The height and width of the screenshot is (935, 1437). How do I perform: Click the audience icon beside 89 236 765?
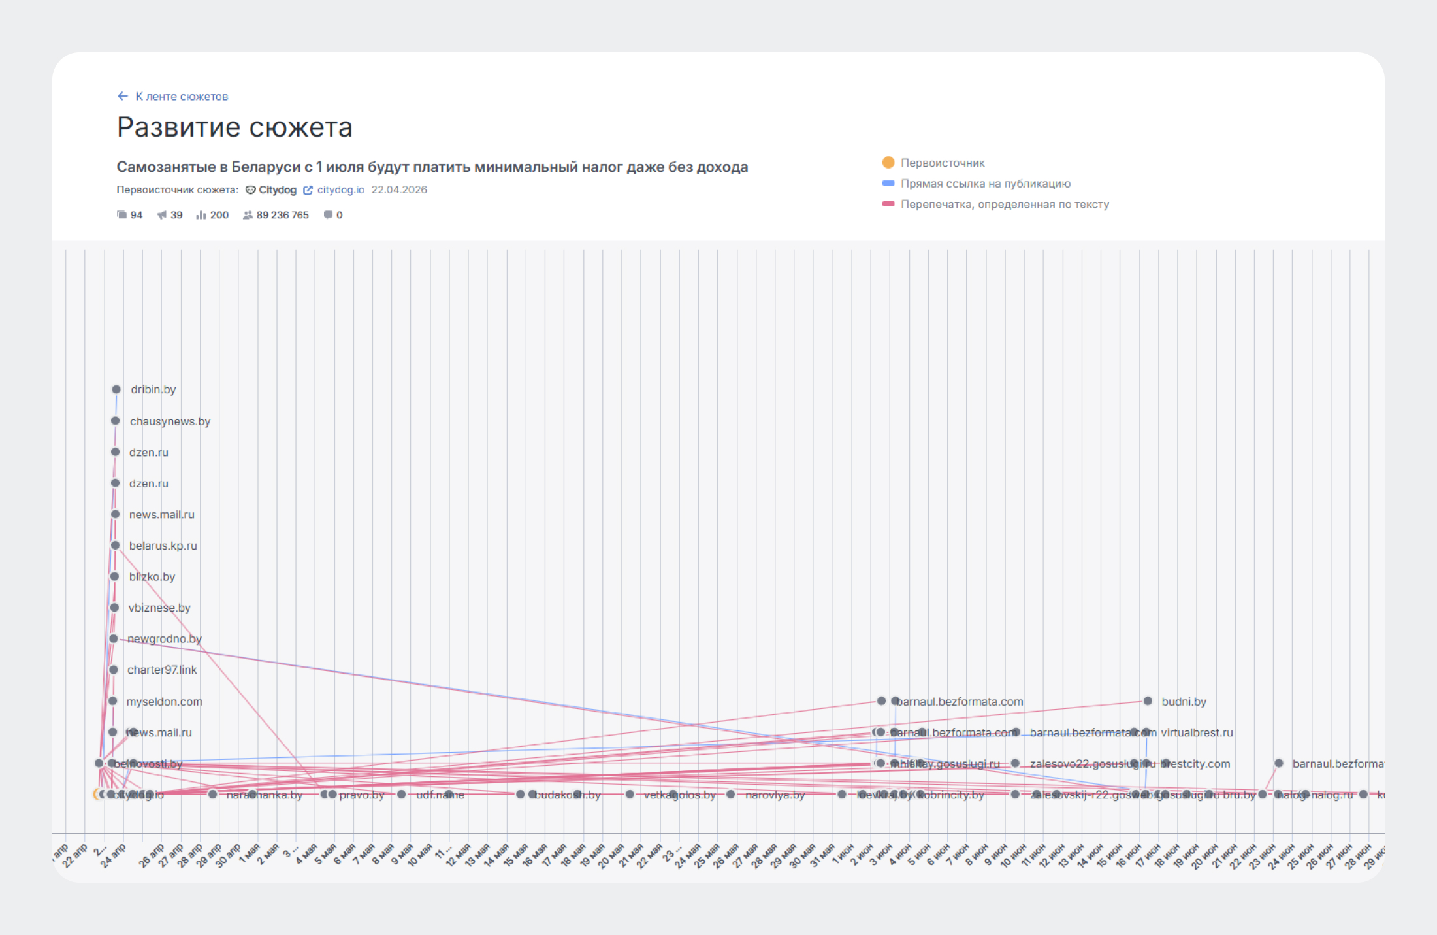click(248, 215)
